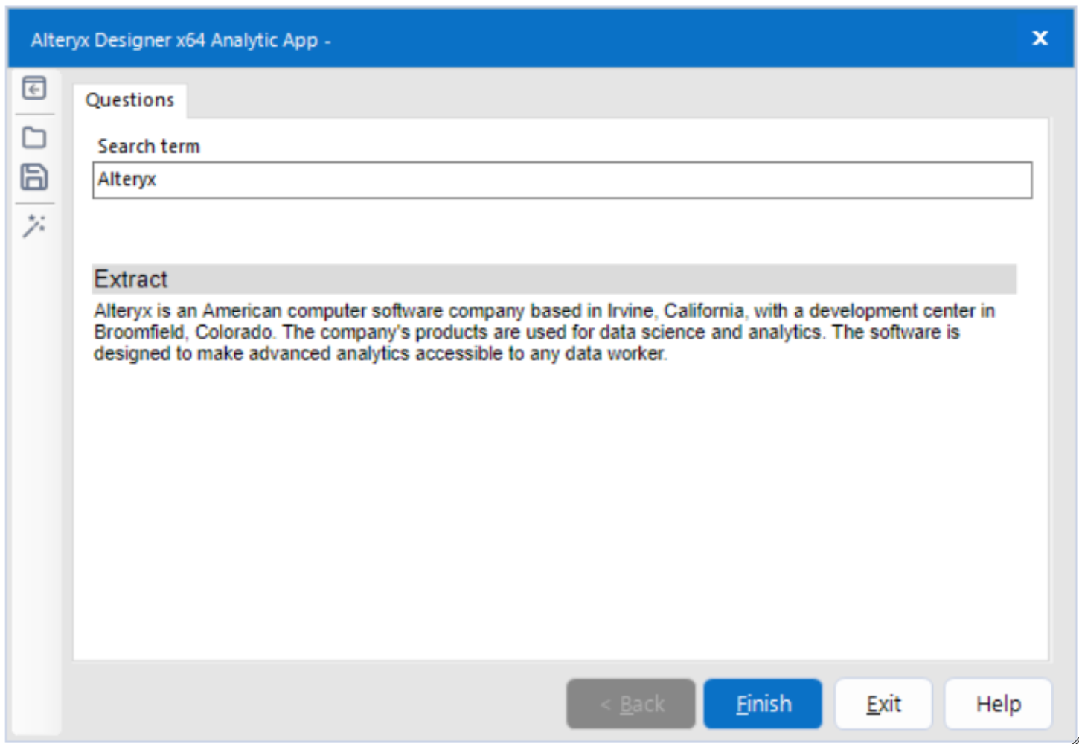Select the magic wand wizard icon

[x=33, y=225]
